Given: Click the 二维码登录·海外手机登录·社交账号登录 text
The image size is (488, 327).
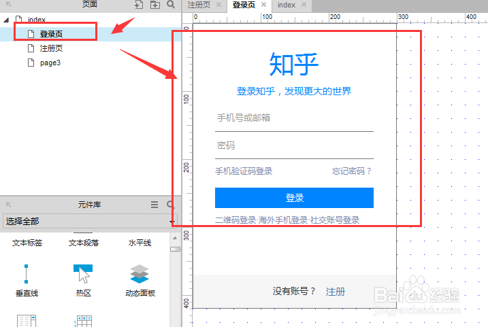Looking at the screenshot, I should [x=287, y=220].
